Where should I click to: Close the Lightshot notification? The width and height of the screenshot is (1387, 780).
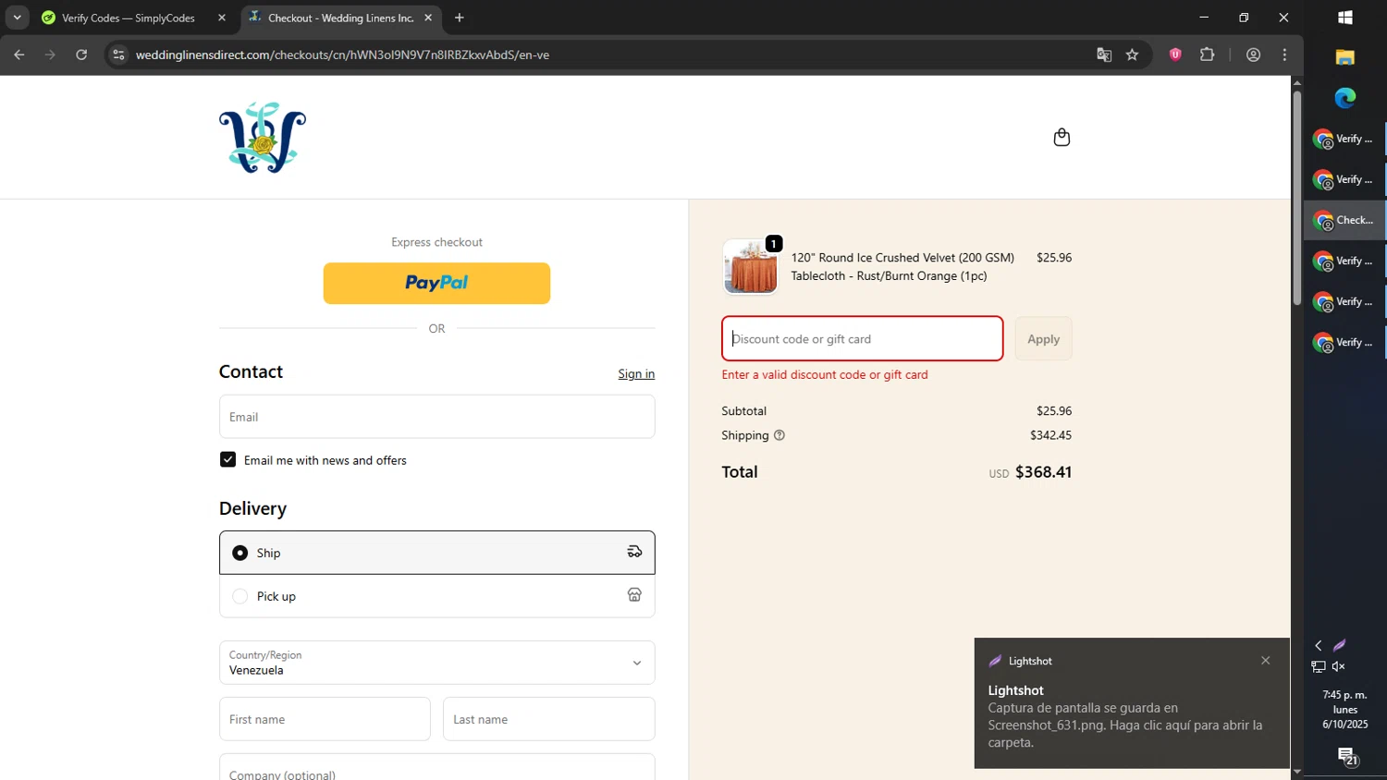pos(1265,660)
